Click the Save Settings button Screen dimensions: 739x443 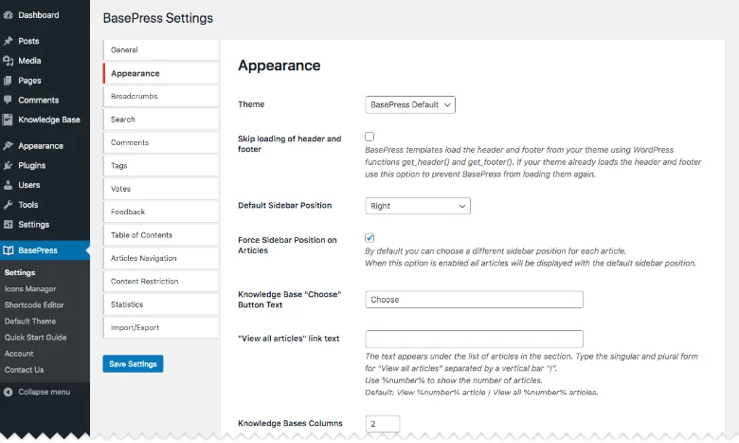tap(133, 363)
